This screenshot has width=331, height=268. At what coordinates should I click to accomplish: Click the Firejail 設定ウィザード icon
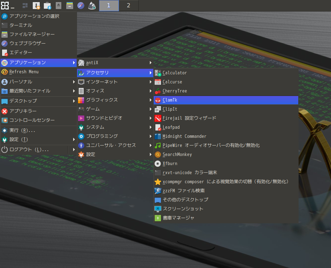(x=158, y=118)
